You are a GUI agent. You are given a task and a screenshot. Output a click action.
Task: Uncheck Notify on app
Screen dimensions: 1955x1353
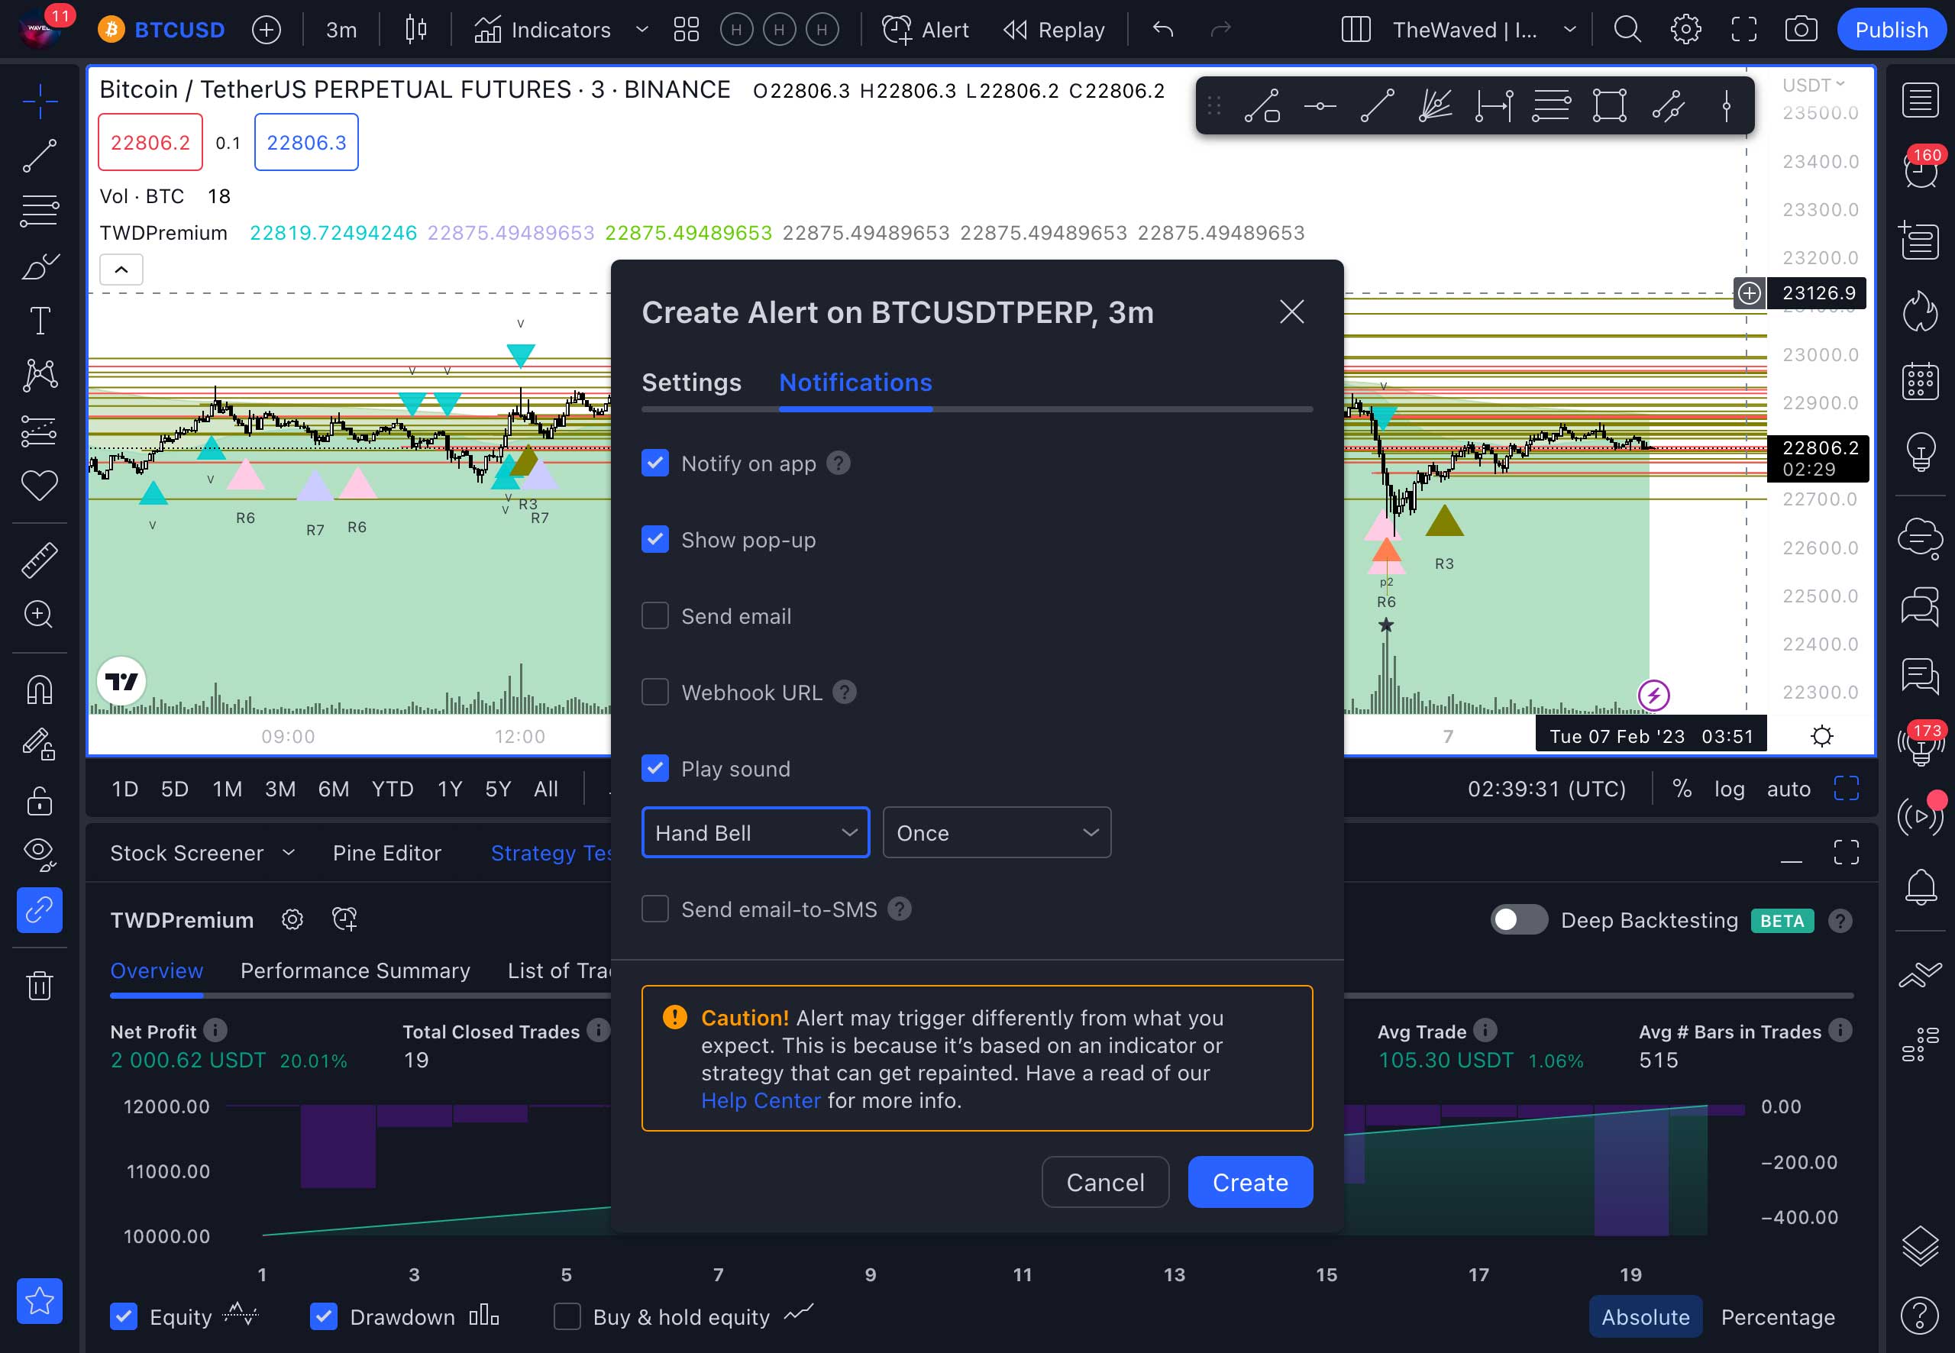[x=655, y=463]
